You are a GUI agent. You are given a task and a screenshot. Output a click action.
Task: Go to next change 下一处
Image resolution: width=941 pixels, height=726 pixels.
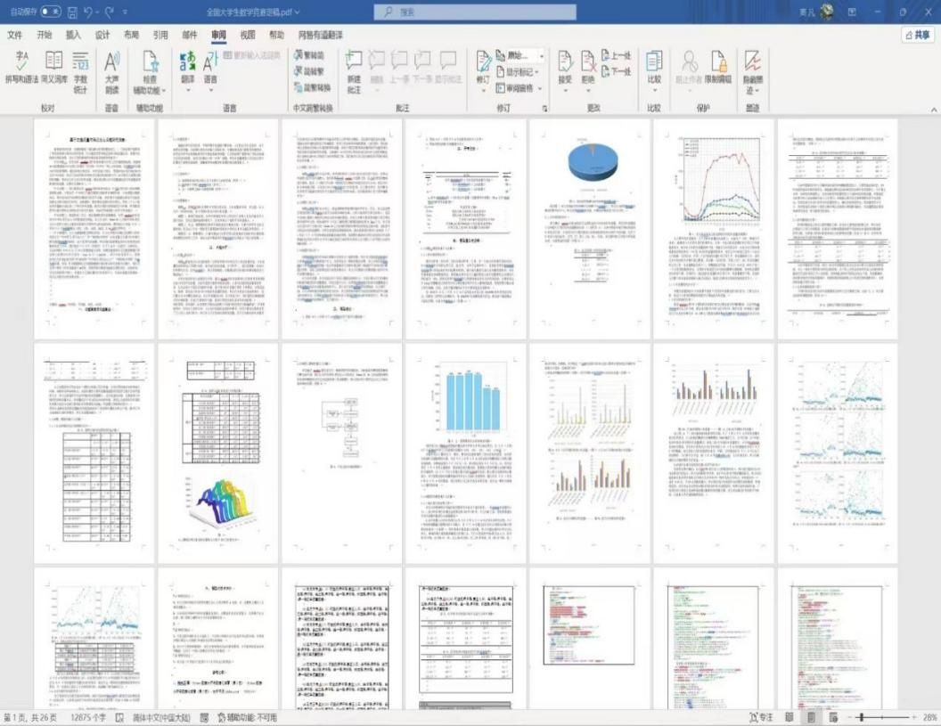coord(617,71)
